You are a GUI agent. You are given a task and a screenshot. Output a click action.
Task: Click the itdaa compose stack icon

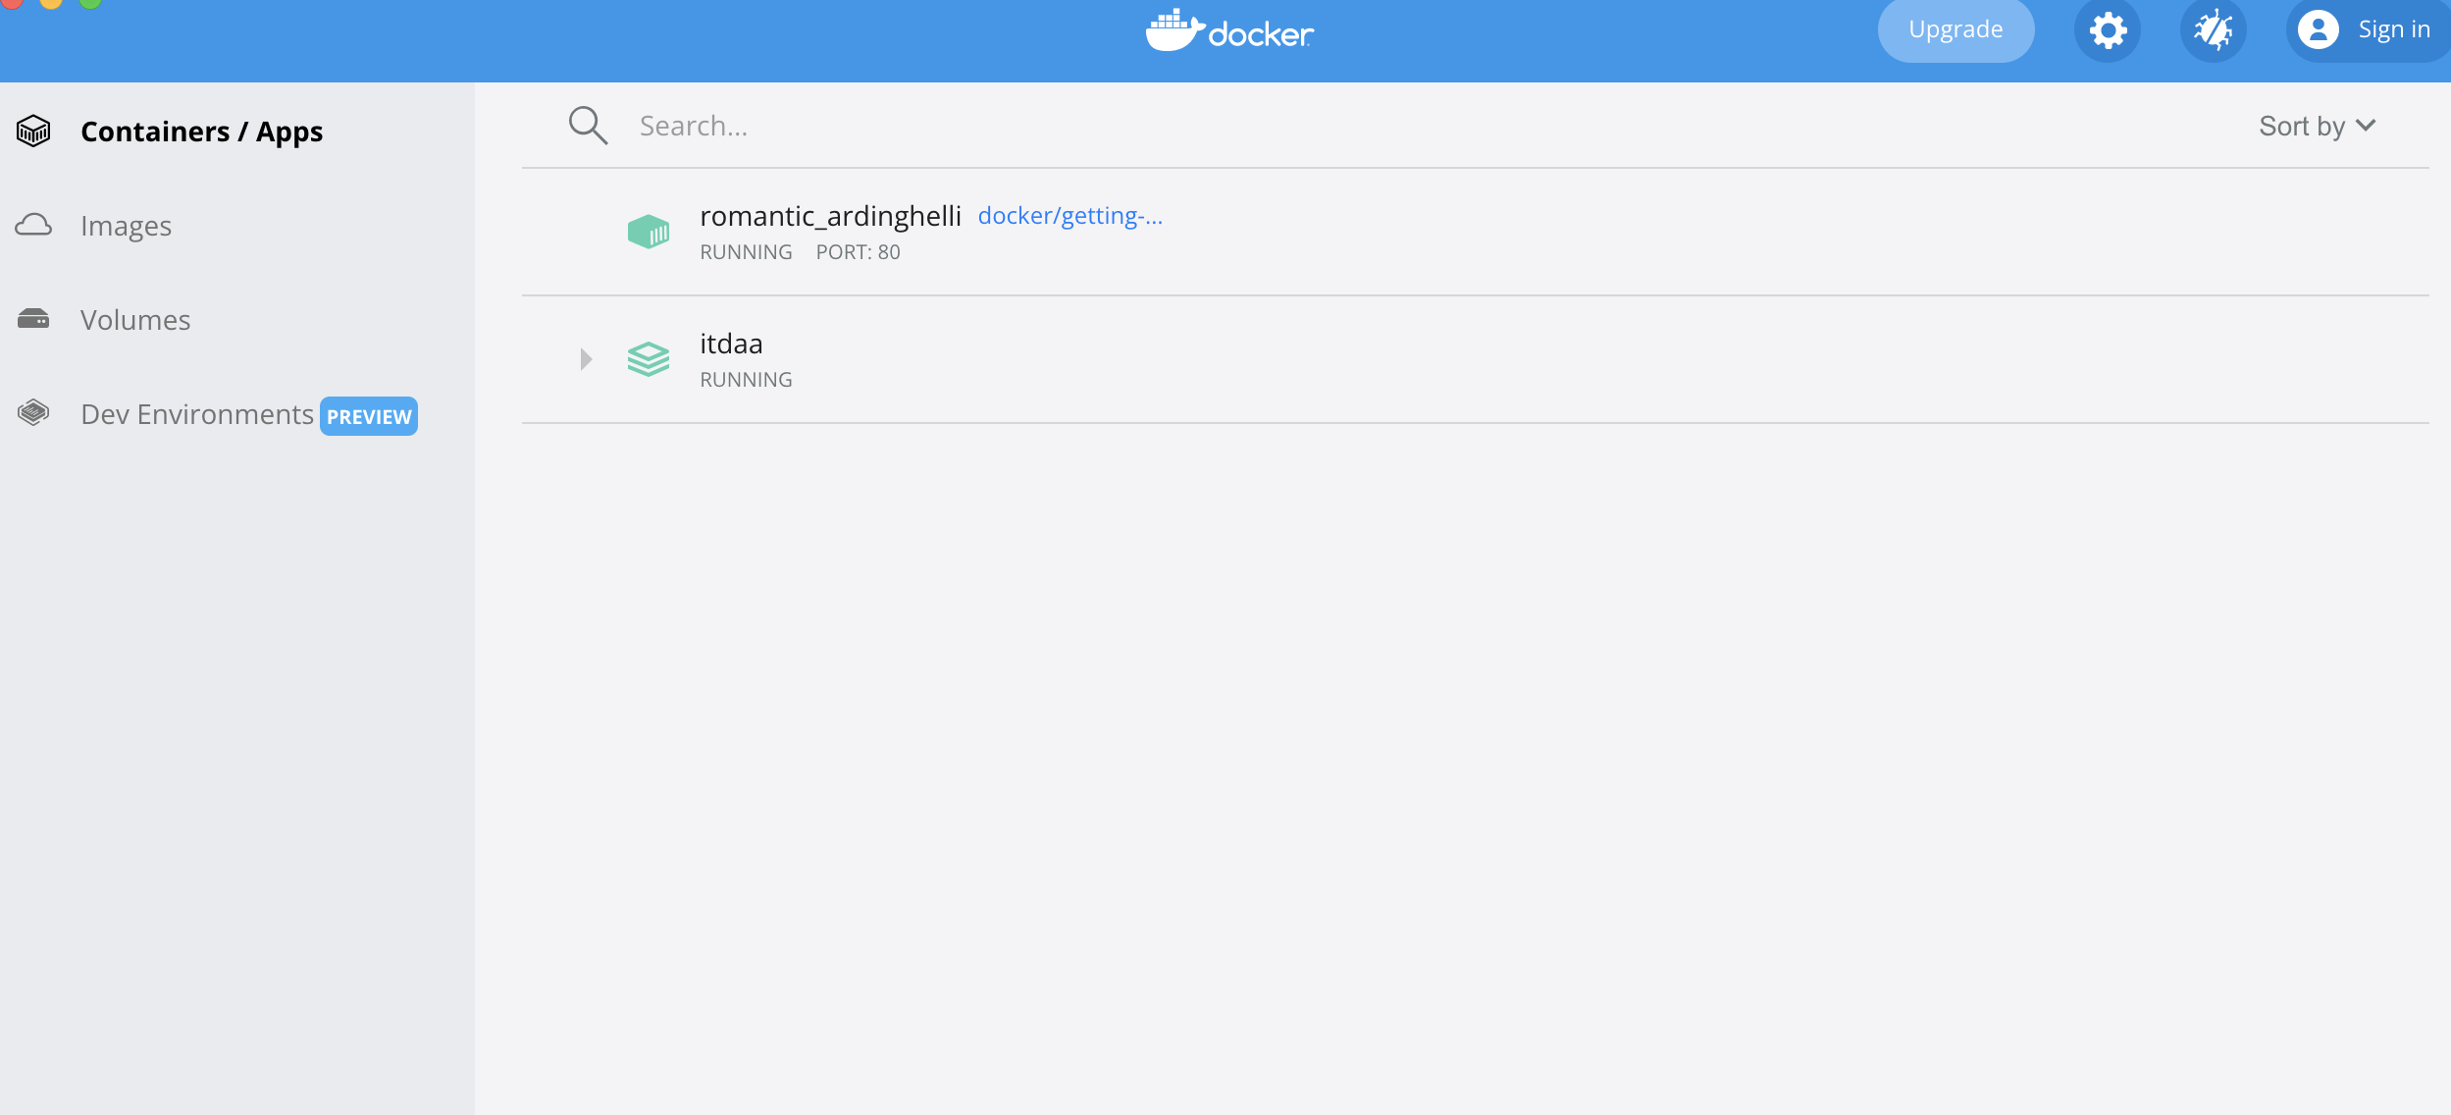[x=649, y=359]
